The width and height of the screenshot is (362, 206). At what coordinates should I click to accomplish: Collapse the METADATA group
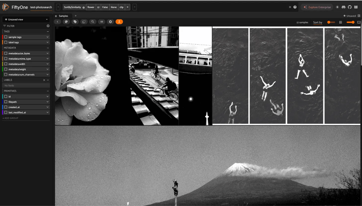(x=48, y=48)
